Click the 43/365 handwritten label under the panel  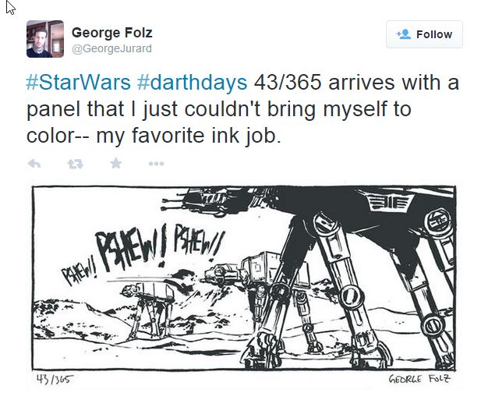click(x=55, y=380)
